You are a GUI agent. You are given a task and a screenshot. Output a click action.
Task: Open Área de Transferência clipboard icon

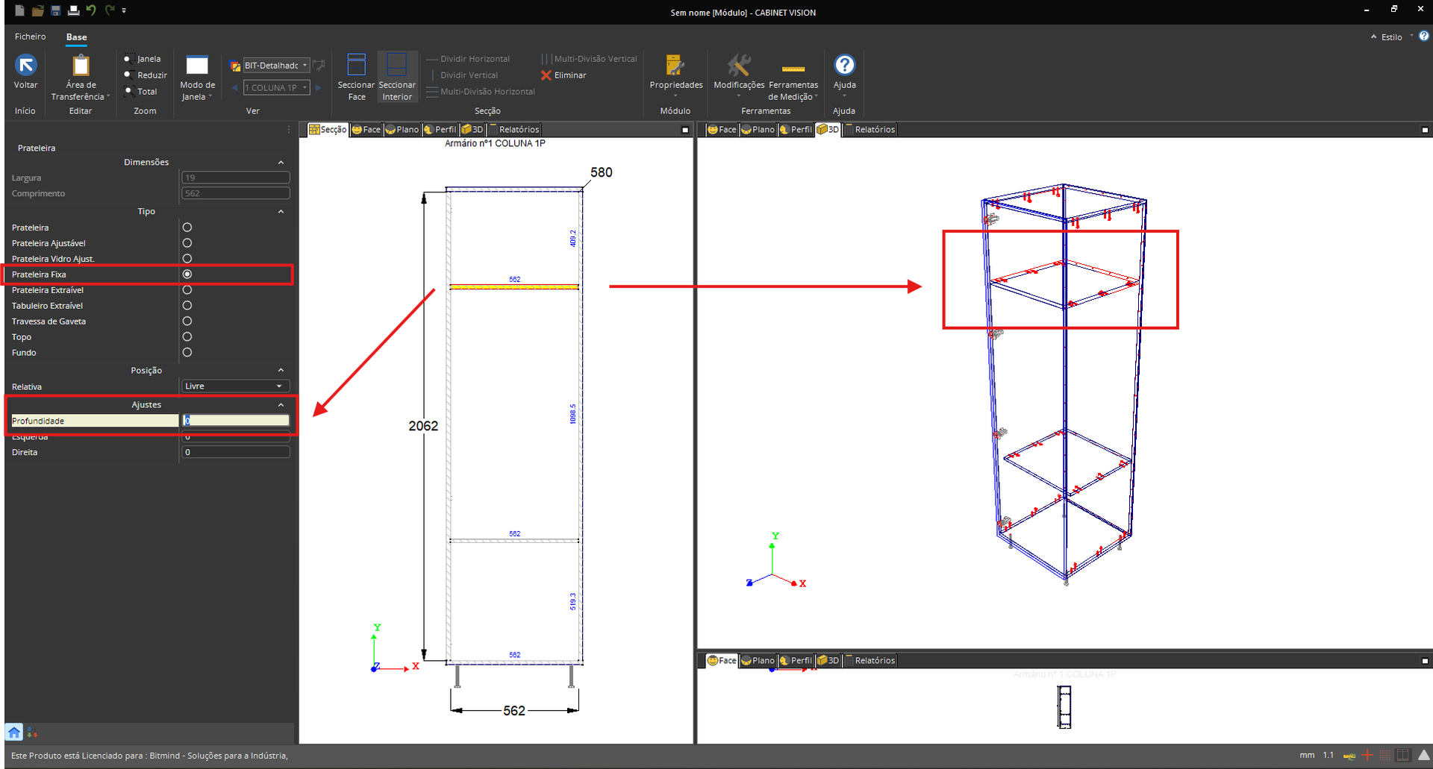(x=81, y=66)
